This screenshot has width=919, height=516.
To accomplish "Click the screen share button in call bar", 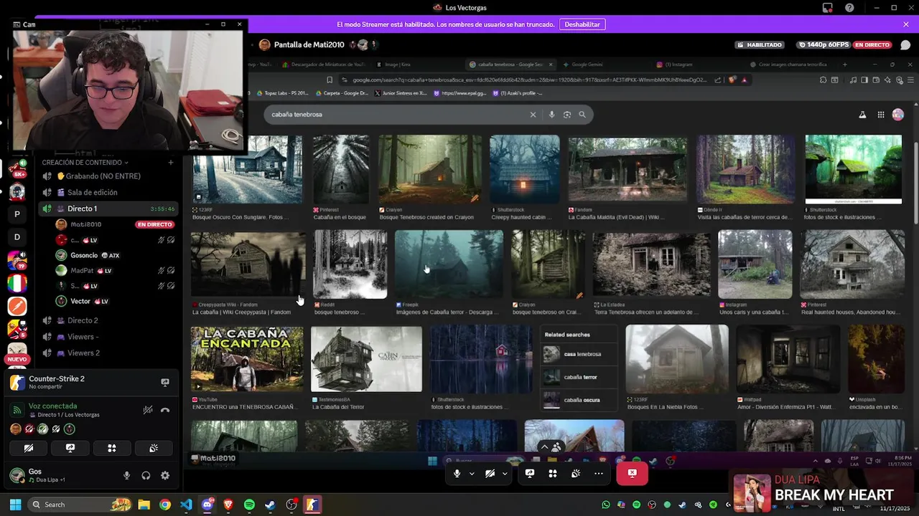I will (530, 473).
